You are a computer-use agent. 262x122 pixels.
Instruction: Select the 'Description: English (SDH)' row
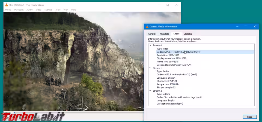[205, 104]
